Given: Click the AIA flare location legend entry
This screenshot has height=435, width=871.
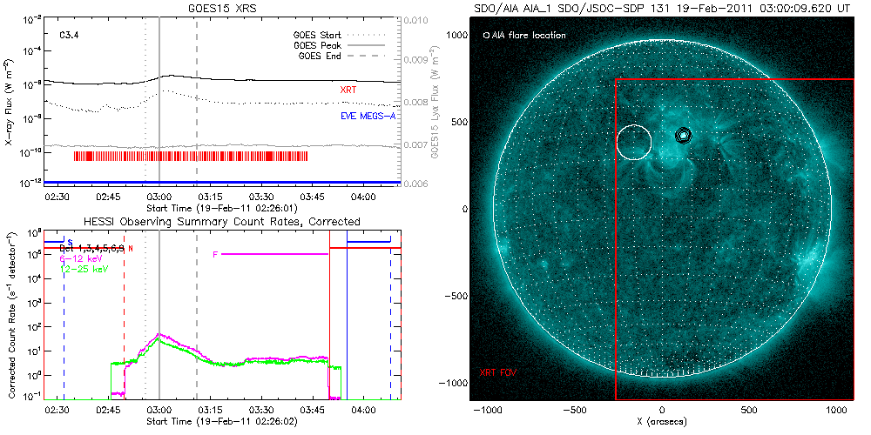Looking at the screenshot, I should point(523,36).
